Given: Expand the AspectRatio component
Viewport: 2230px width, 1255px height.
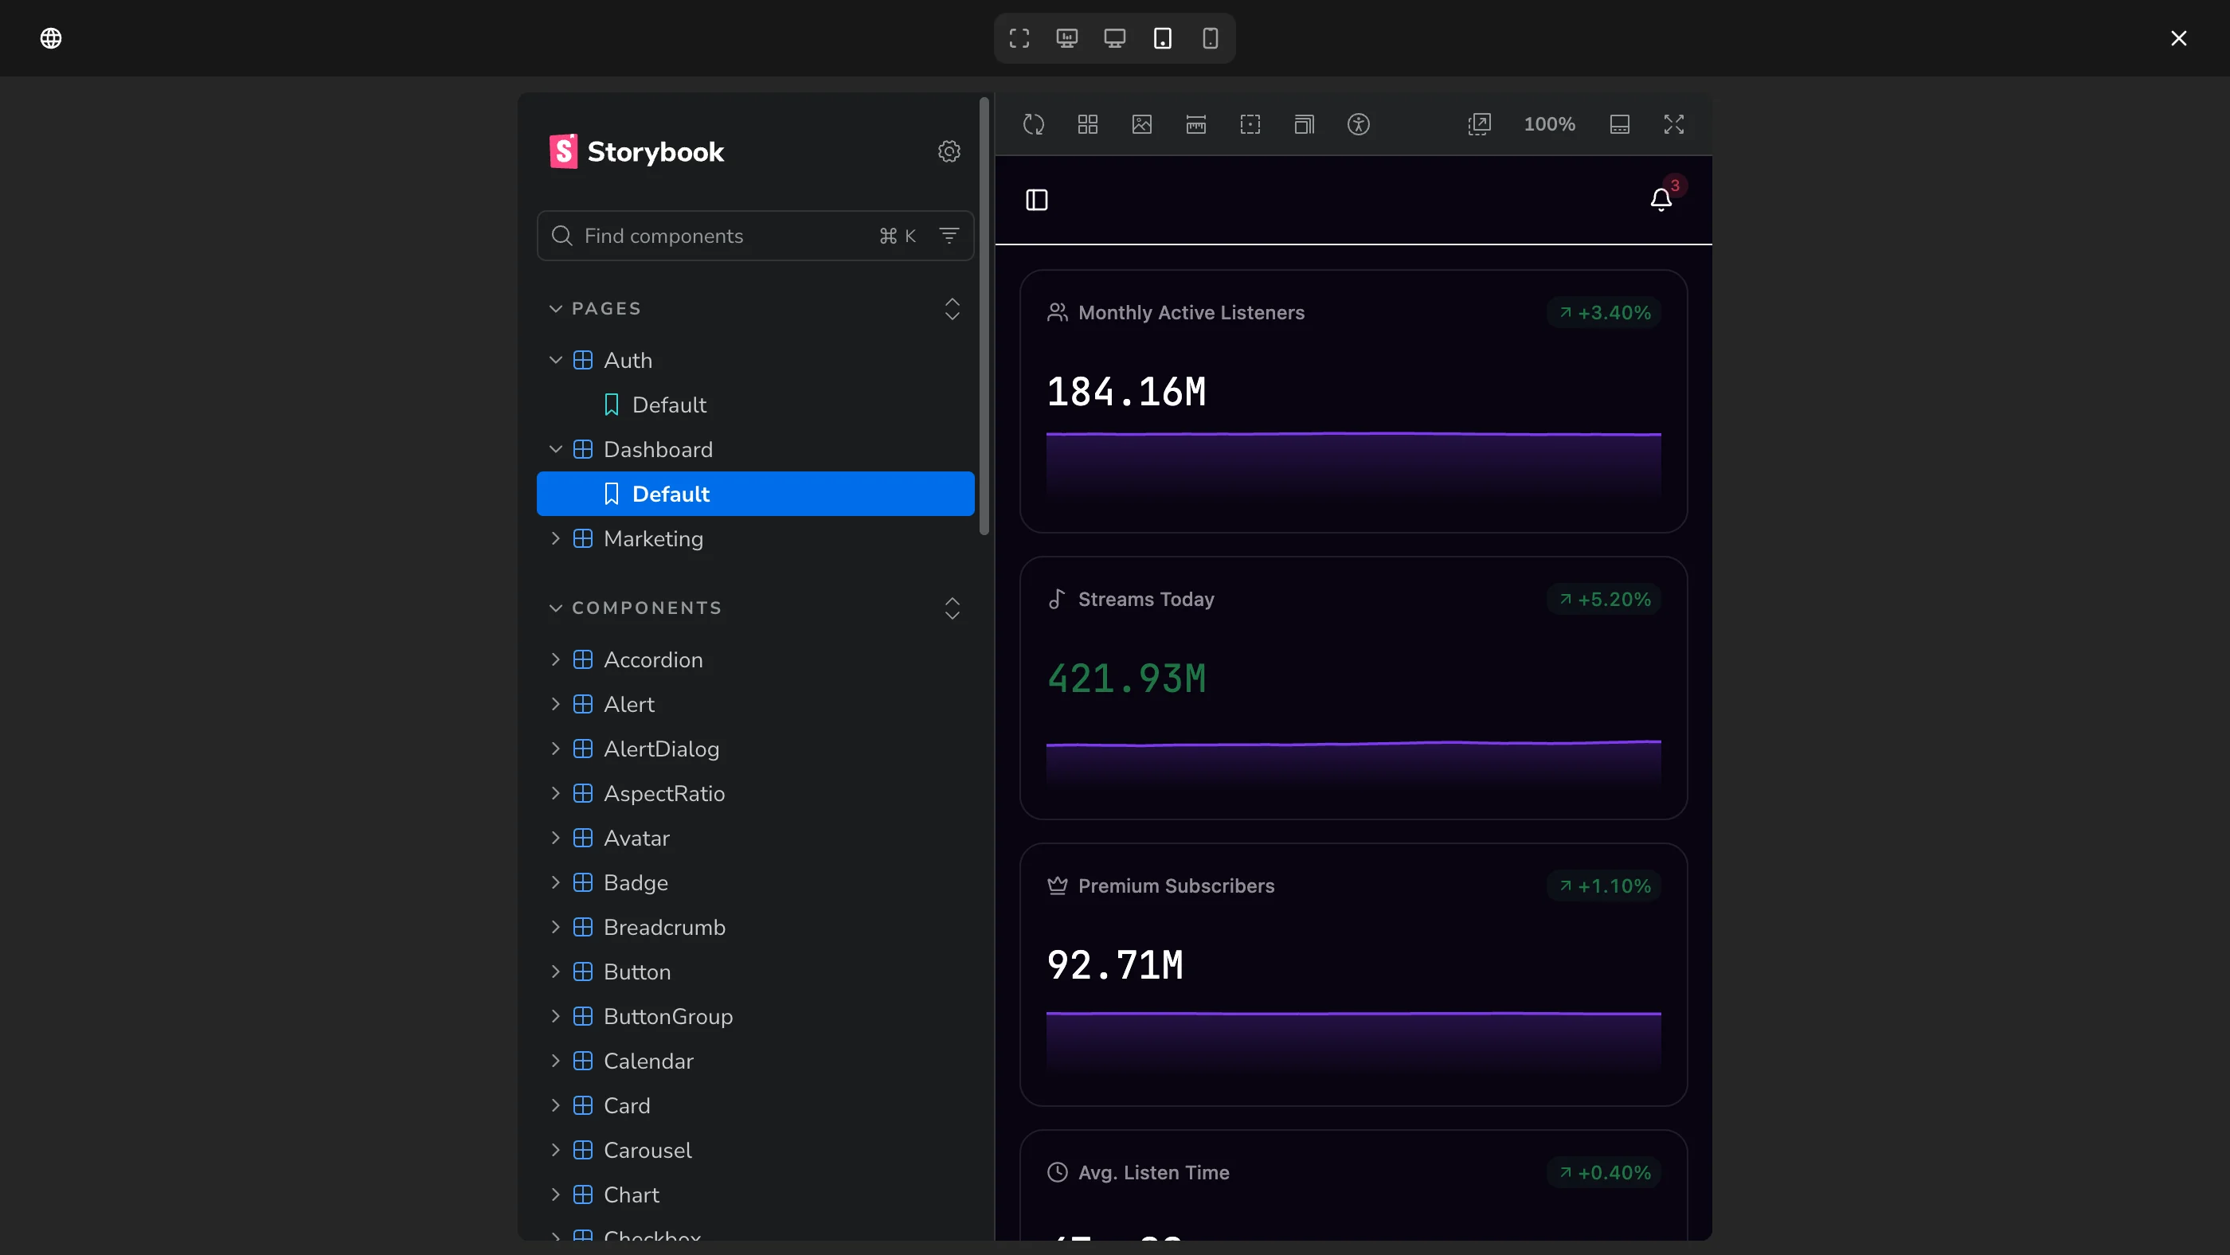Looking at the screenshot, I should click(755, 794).
